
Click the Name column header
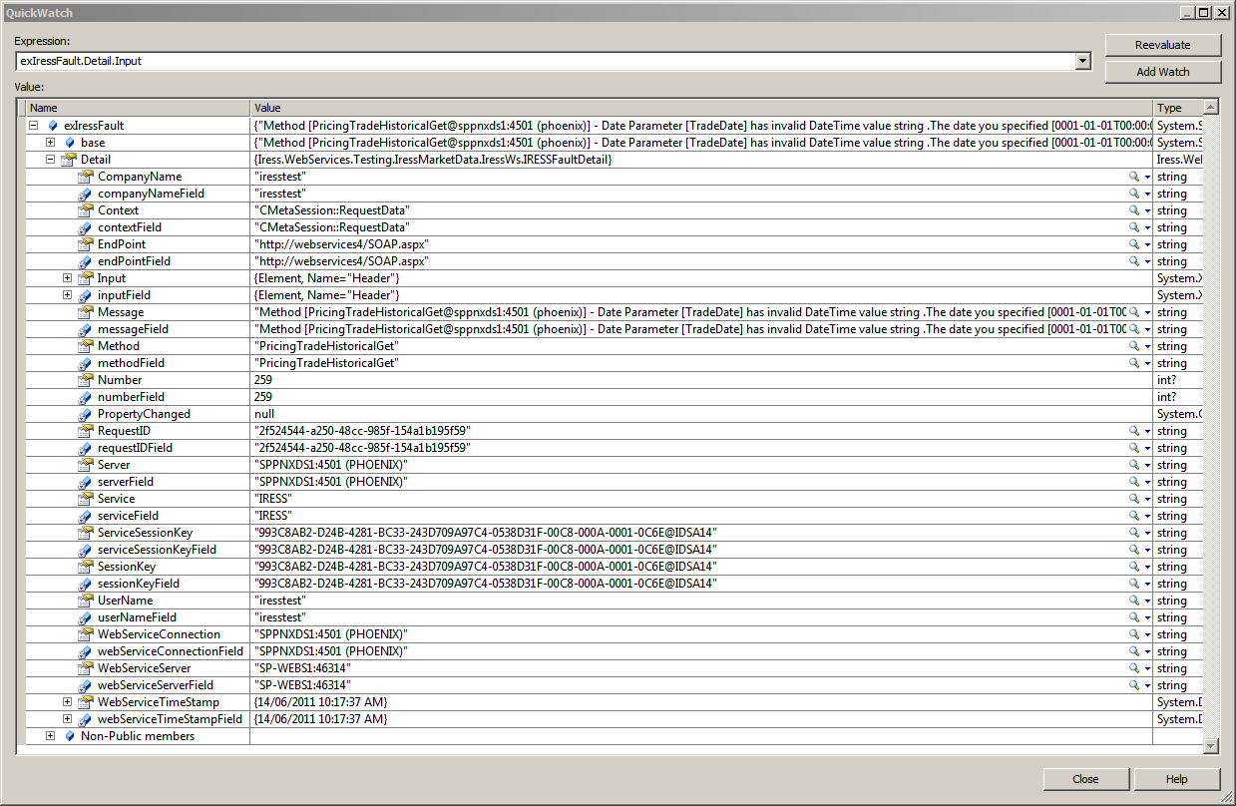[x=138, y=108]
